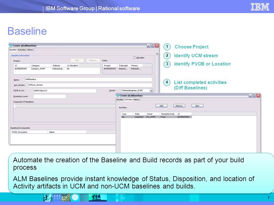Screen dimensions: 274x205
Task: Open Activities tab in front window
Action: [128, 100]
